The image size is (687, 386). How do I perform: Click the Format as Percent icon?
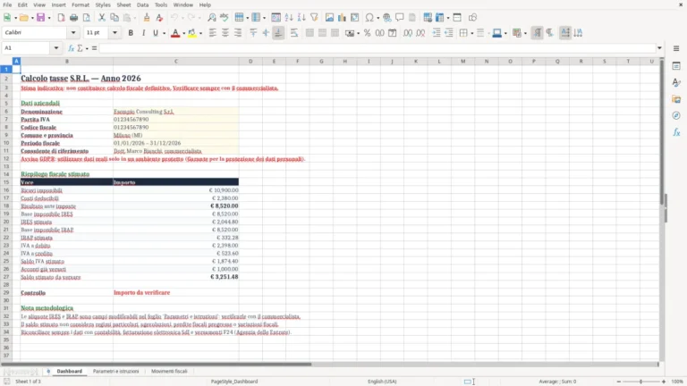coord(367,33)
